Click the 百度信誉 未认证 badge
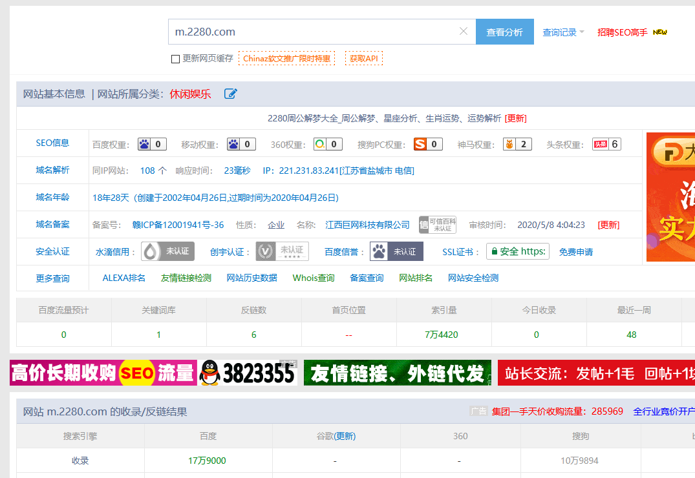695x478 pixels. (x=396, y=251)
